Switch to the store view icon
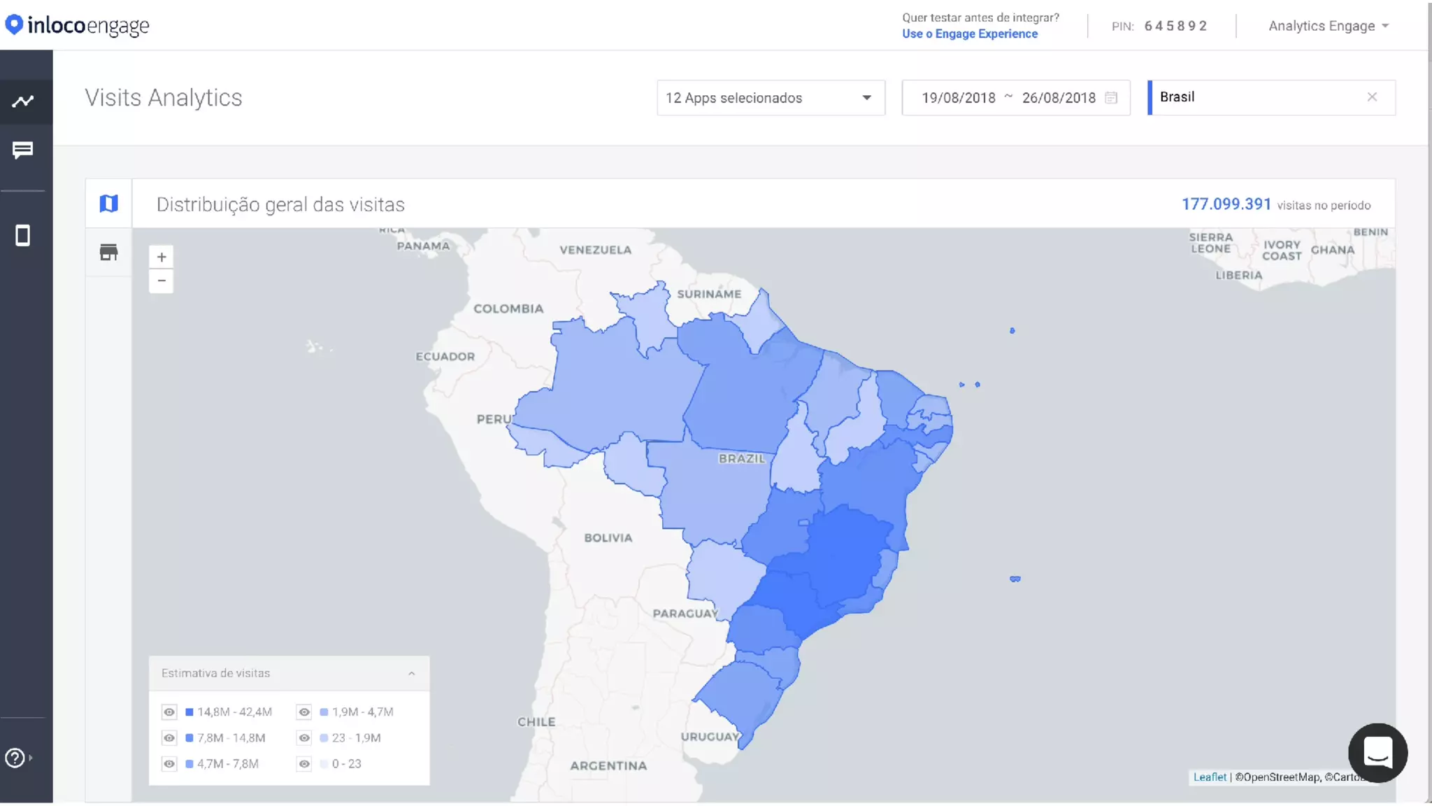This screenshot has height=806, width=1432. click(108, 253)
